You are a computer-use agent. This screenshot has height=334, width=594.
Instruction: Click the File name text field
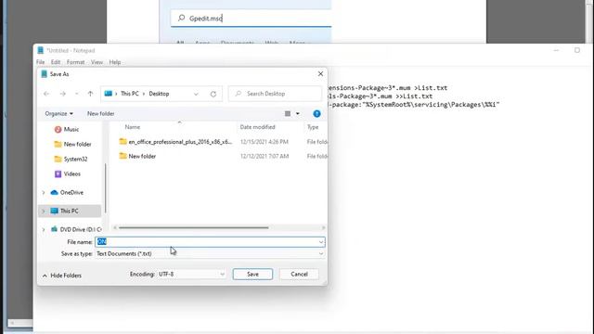point(206,241)
